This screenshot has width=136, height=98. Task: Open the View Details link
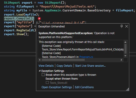(46, 66)
